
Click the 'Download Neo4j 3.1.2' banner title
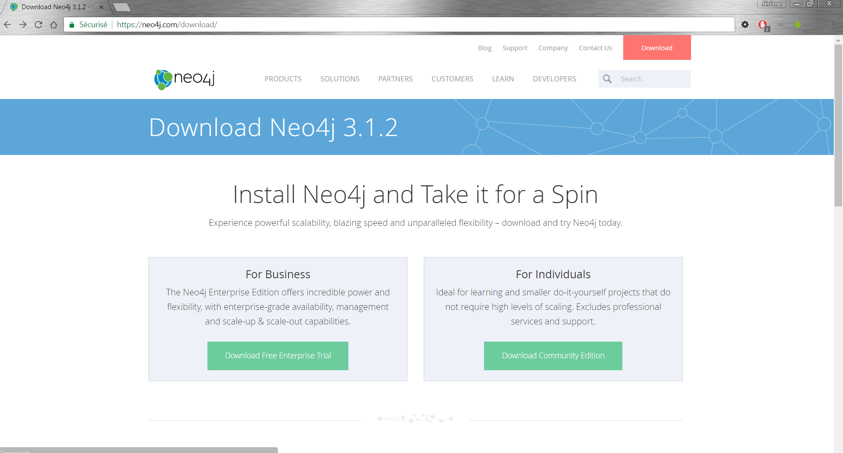click(x=273, y=128)
